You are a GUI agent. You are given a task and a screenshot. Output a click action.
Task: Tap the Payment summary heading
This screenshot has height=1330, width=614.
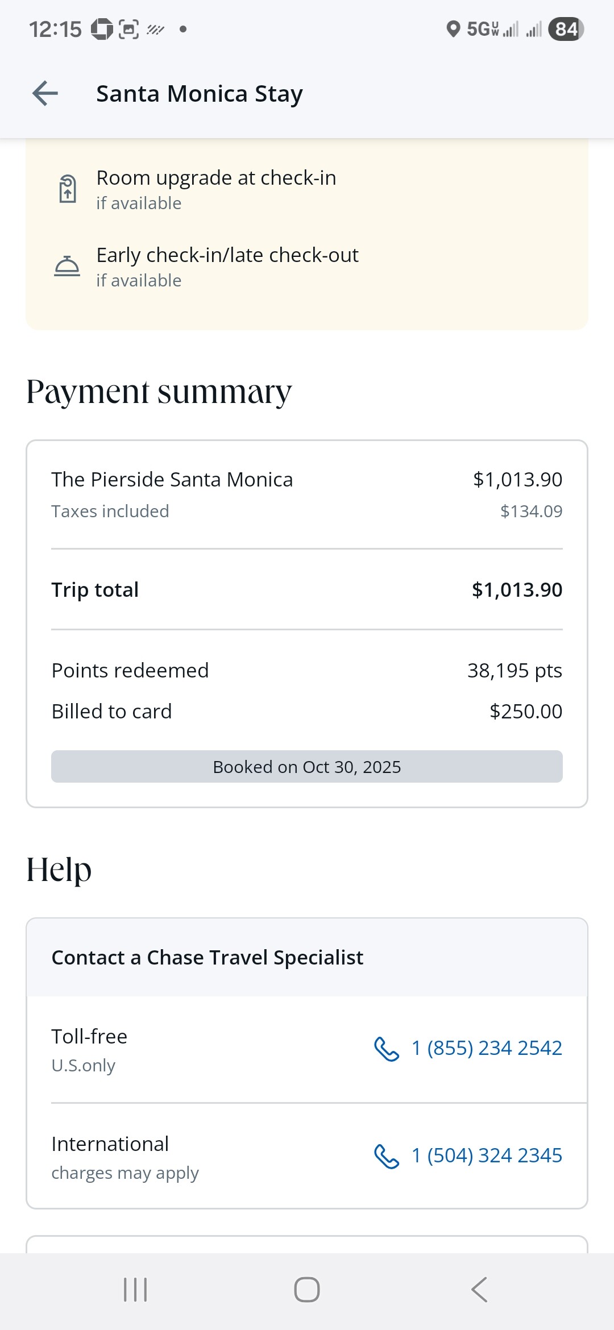click(159, 392)
